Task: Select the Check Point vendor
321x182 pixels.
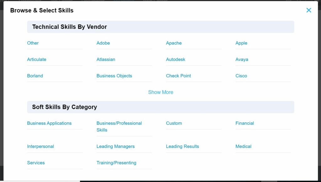Action: pyautogui.click(x=178, y=76)
